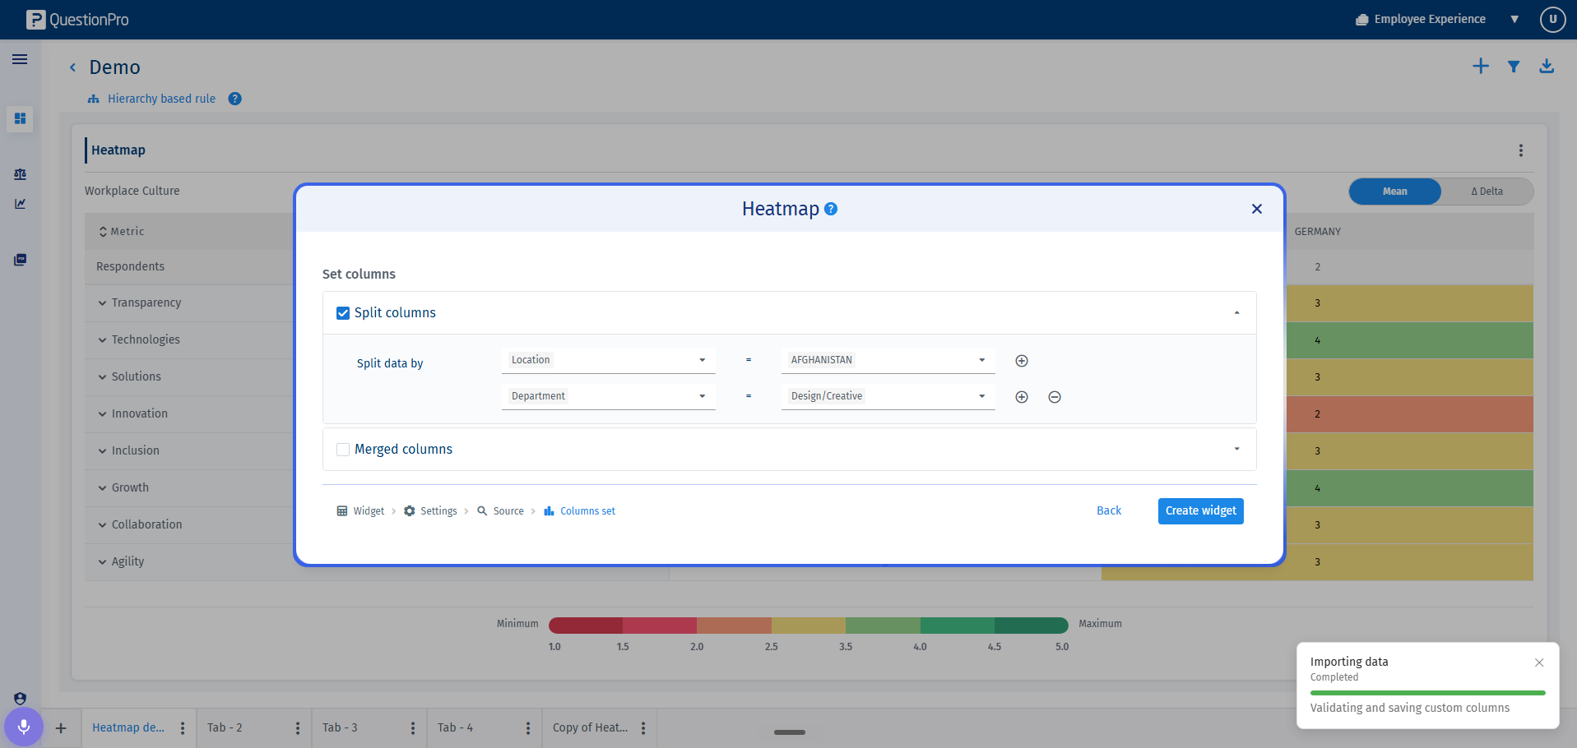Switch to Tab - 3
Viewport: 1577px width, 748px height.
[340, 728]
